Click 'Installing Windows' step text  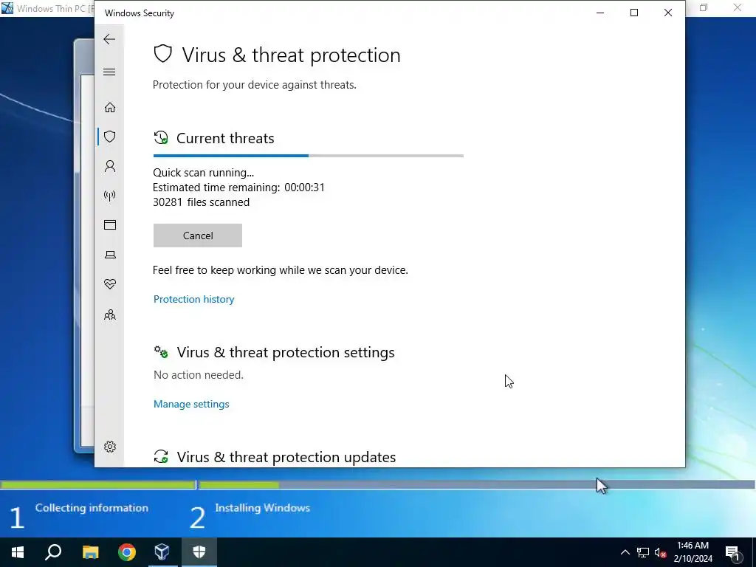click(x=262, y=508)
